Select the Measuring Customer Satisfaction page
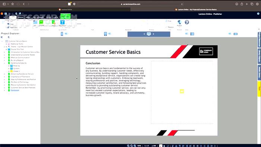 pos(23,85)
